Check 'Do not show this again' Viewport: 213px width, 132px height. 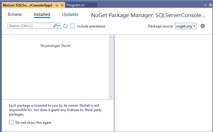(11, 122)
